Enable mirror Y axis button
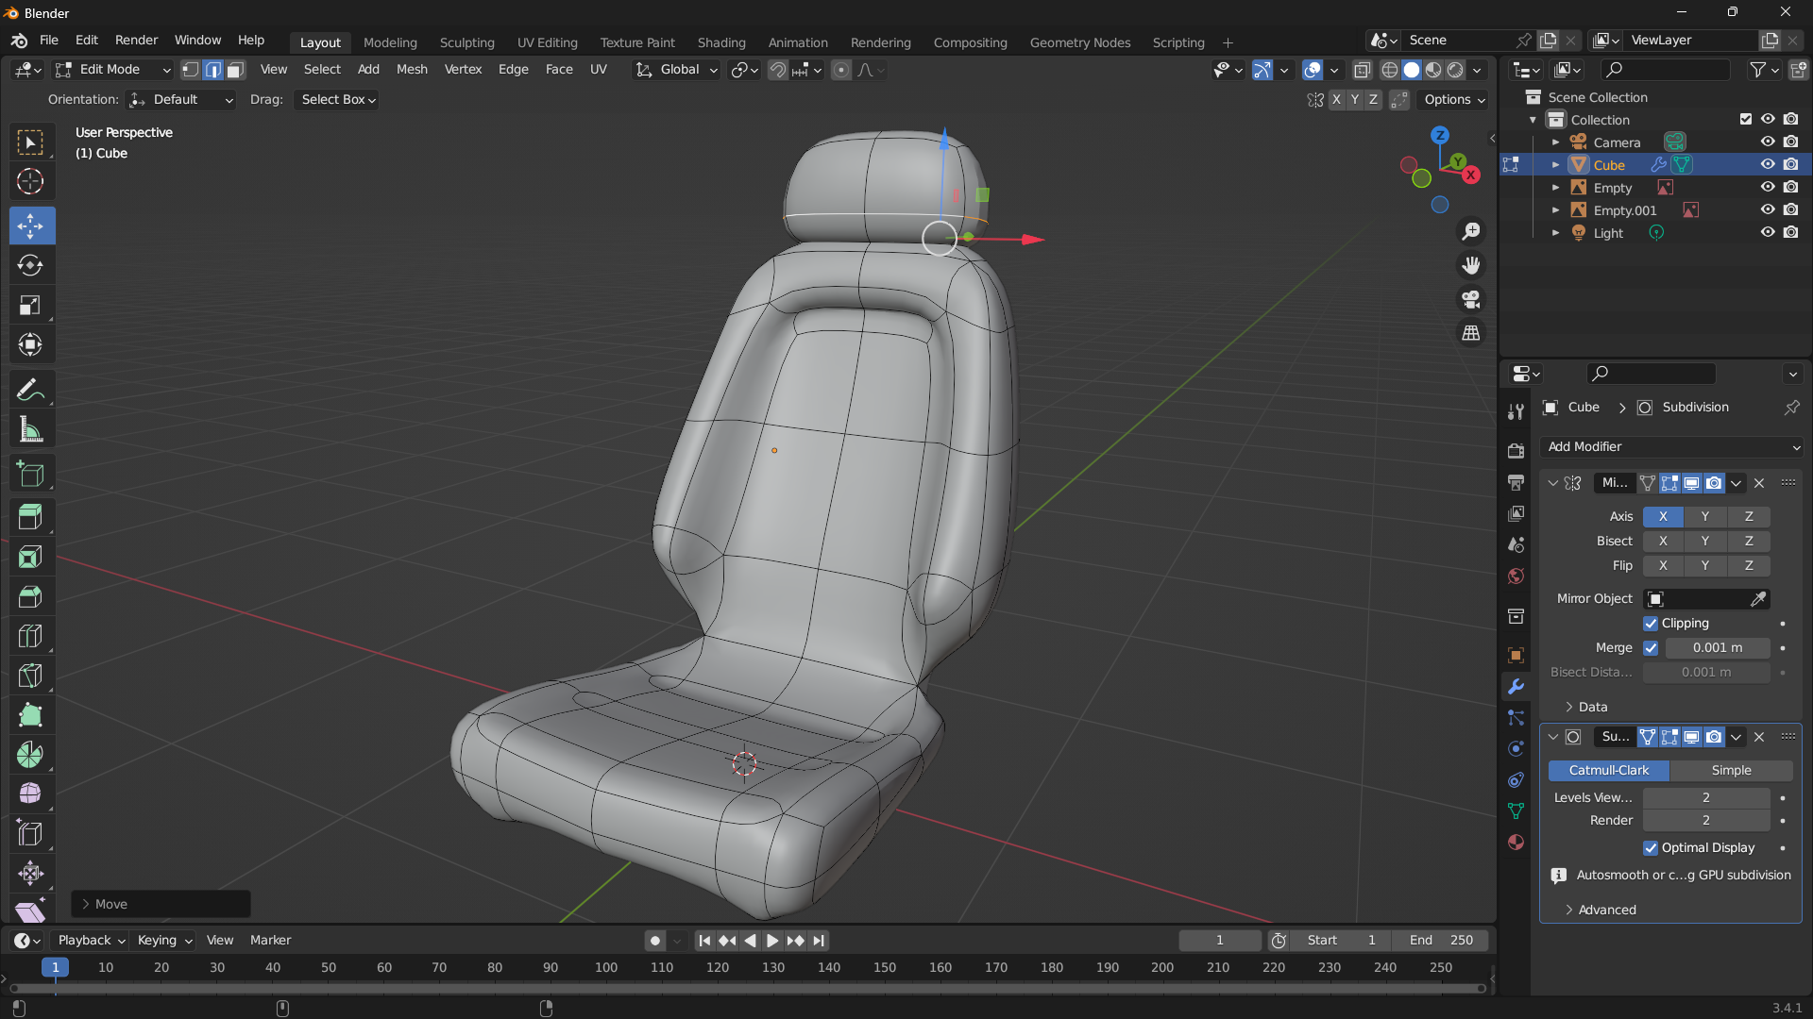 point(1704,517)
